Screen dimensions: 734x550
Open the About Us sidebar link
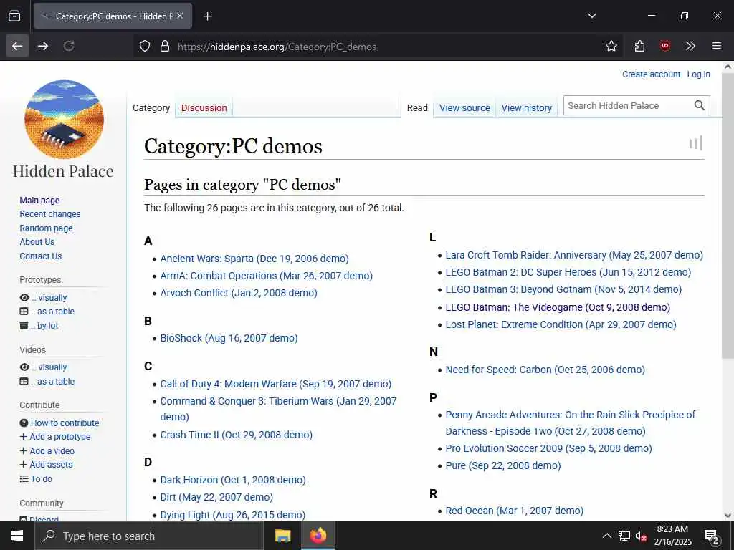37,242
